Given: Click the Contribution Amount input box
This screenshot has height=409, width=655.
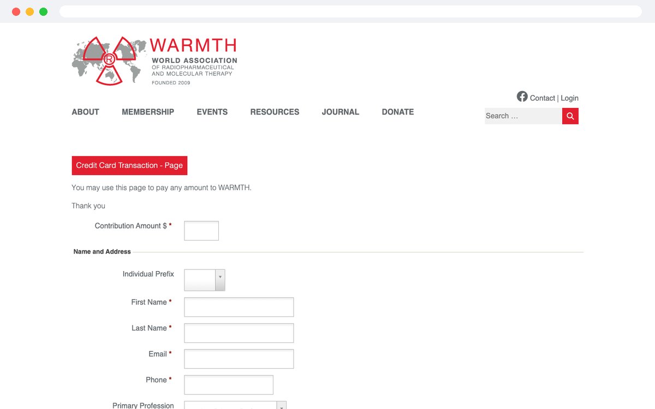Looking at the screenshot, I should (x=201, y=231).
